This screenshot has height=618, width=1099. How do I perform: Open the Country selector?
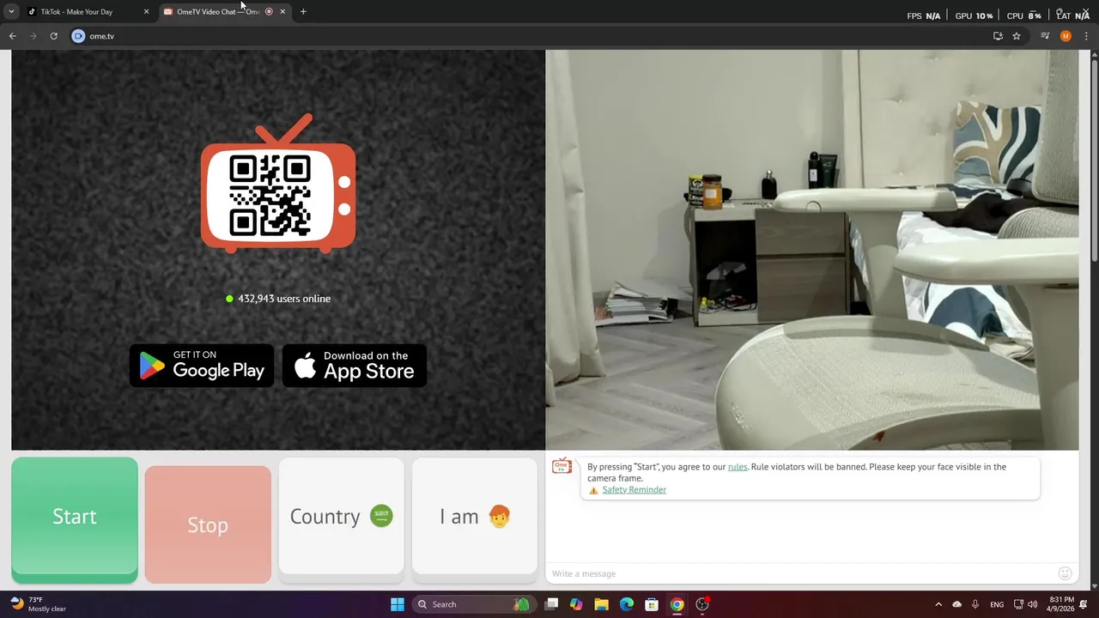click(341, 516)
